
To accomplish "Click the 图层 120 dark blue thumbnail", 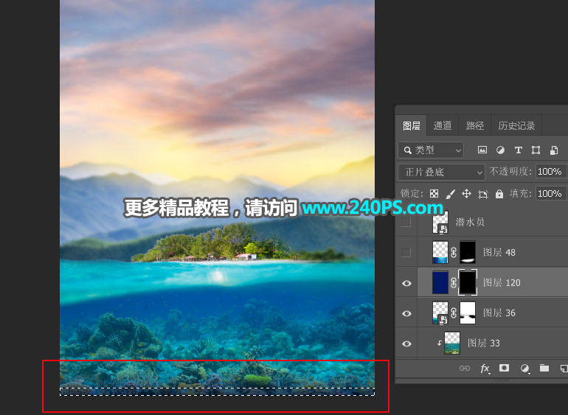I will click(440, 282).
